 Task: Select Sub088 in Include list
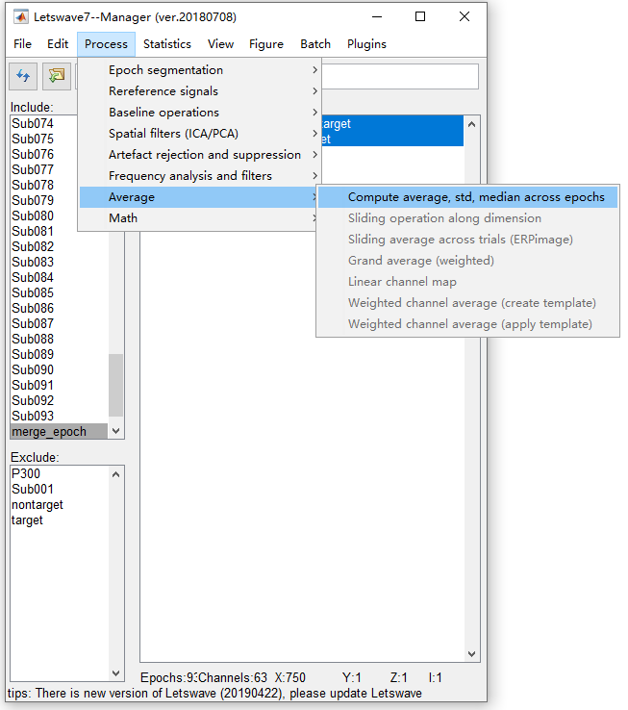tap(60, 340)
